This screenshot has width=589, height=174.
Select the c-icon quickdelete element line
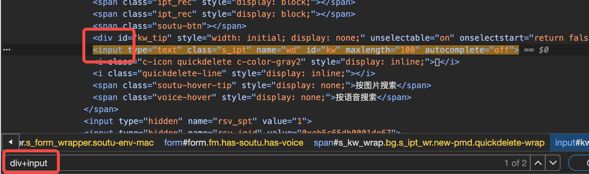tap(276, 62)
